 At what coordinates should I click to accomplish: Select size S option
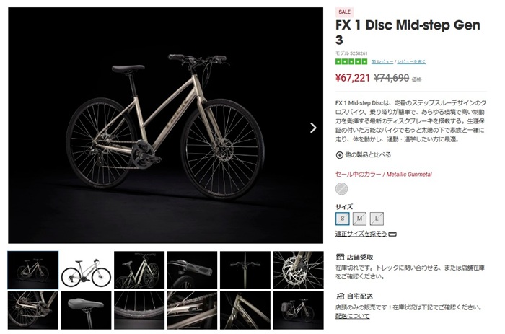(343, 219)
